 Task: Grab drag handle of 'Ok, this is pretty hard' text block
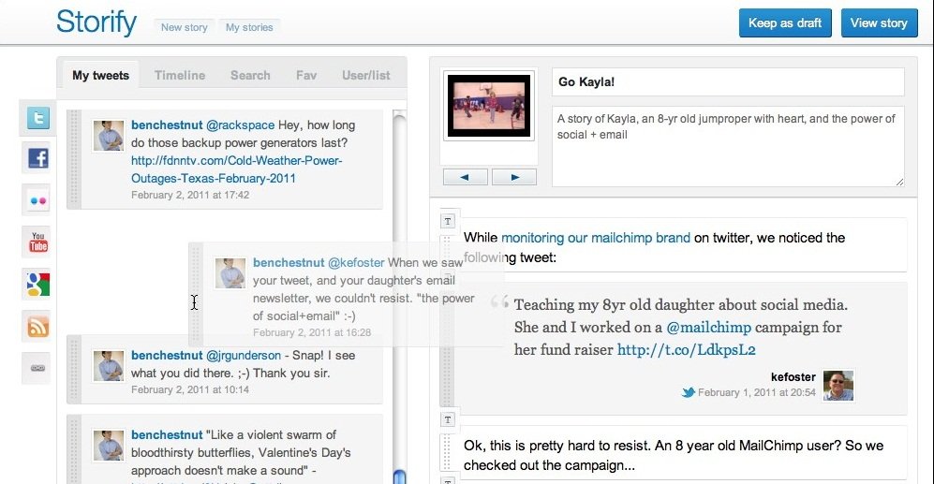click(448, 452)
